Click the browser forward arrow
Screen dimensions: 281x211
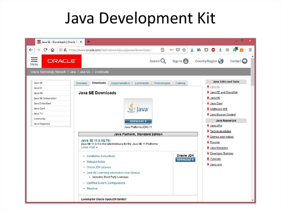[x=38, y=50]
